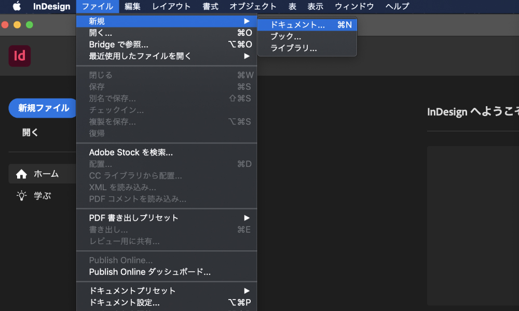519x311 pixels.
Task: Click the lightbulb learn icon
Action: (21, 195)
